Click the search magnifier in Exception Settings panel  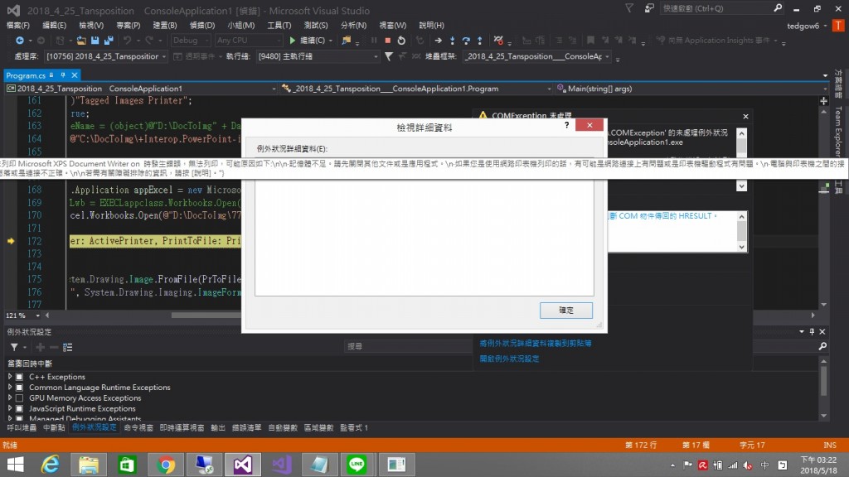(x=822, y=346)
